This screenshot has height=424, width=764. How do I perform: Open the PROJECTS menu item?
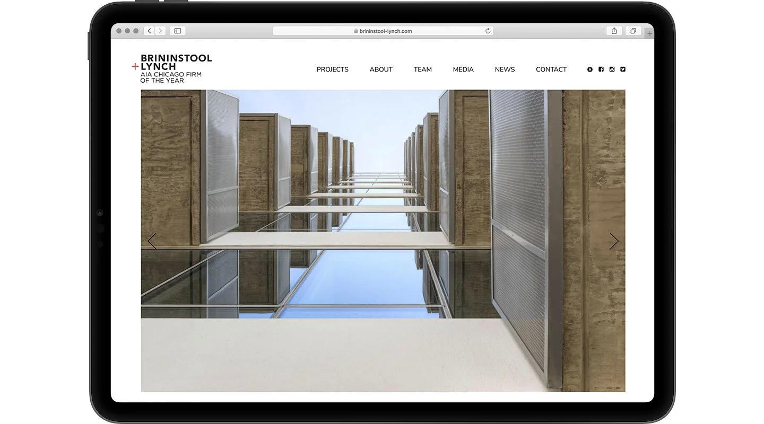[333, 69]
